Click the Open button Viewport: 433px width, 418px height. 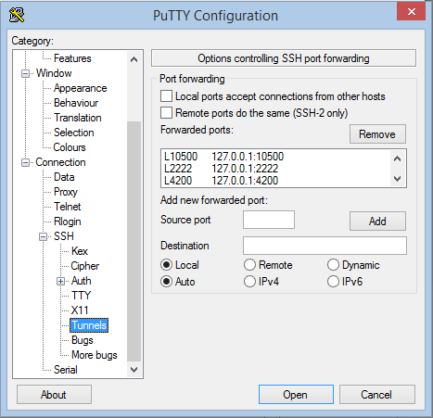[296, 395]
